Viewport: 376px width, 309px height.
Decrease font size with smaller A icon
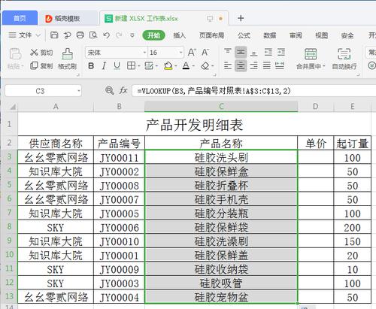point(205,52)
